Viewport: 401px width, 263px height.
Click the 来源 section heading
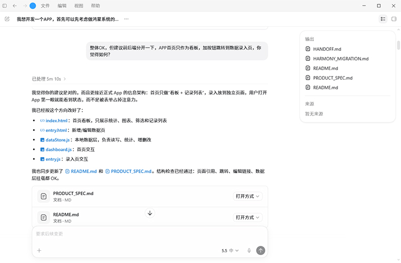click(x=310, y=104)
